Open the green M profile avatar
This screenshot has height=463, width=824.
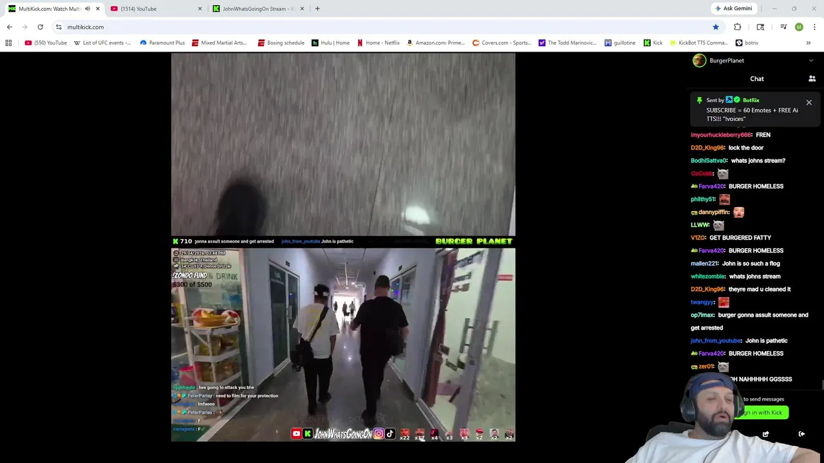click(799, 27)
